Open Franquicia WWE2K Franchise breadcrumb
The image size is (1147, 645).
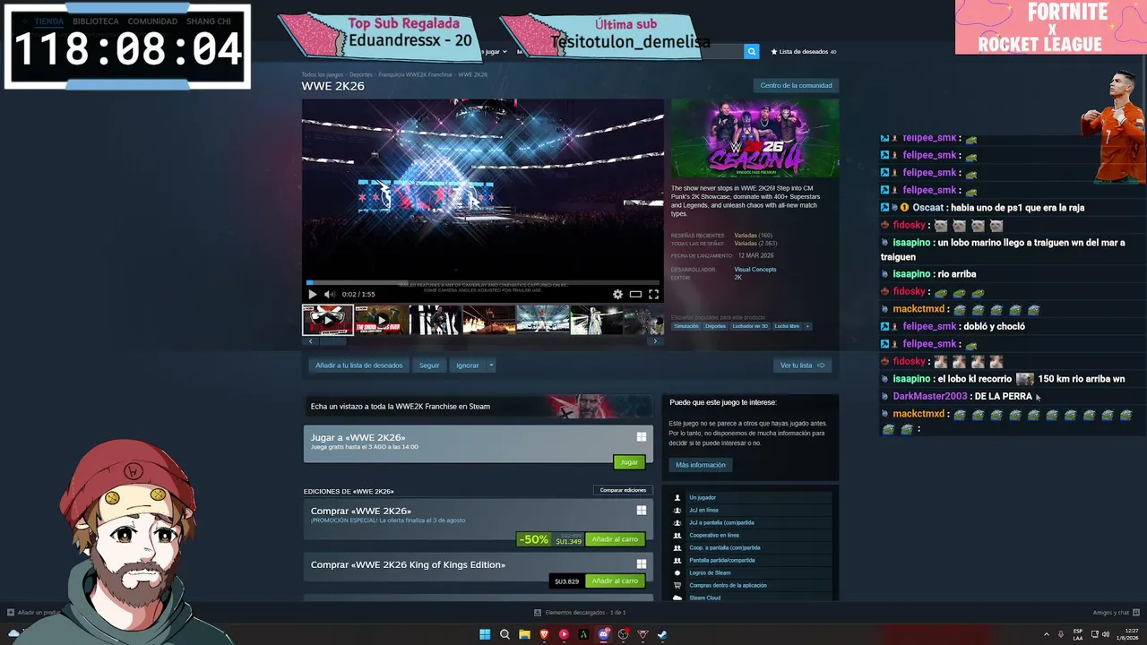pos(416,74)
